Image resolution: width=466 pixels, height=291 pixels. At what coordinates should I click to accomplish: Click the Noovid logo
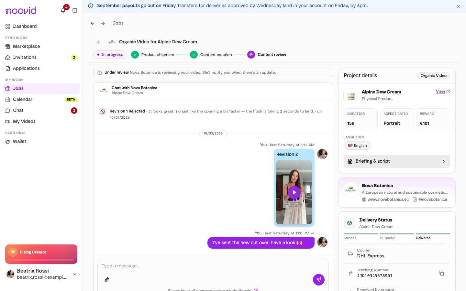point(21,10)
